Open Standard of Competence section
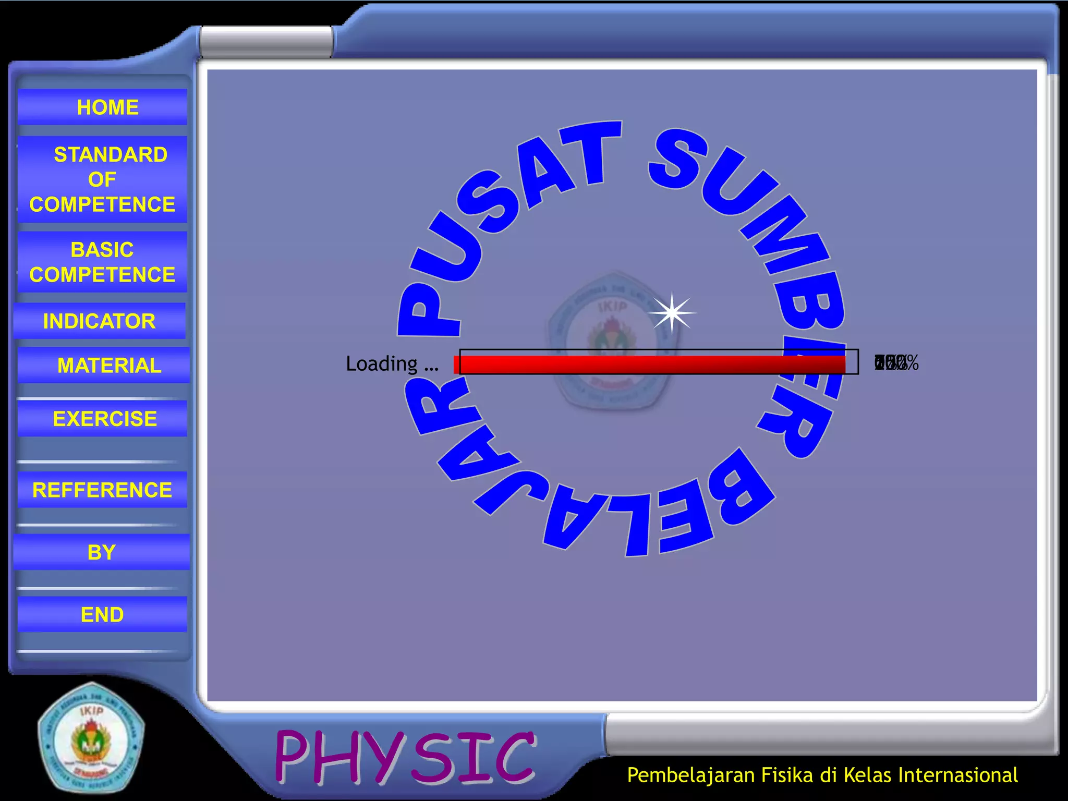This screenshot has height=801, width=1068. point(103,179)
